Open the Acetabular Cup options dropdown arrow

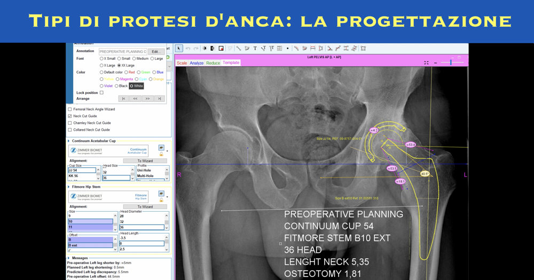[x=167, y=151]
